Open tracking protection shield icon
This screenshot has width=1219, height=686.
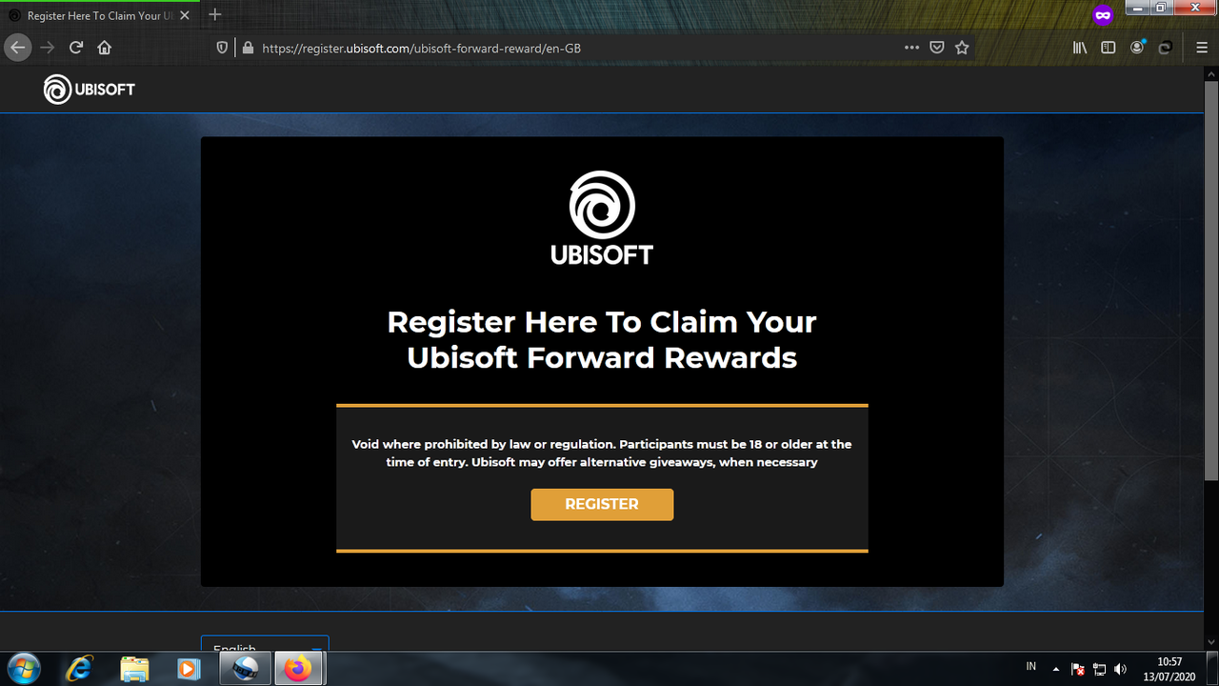pos(223,48)
